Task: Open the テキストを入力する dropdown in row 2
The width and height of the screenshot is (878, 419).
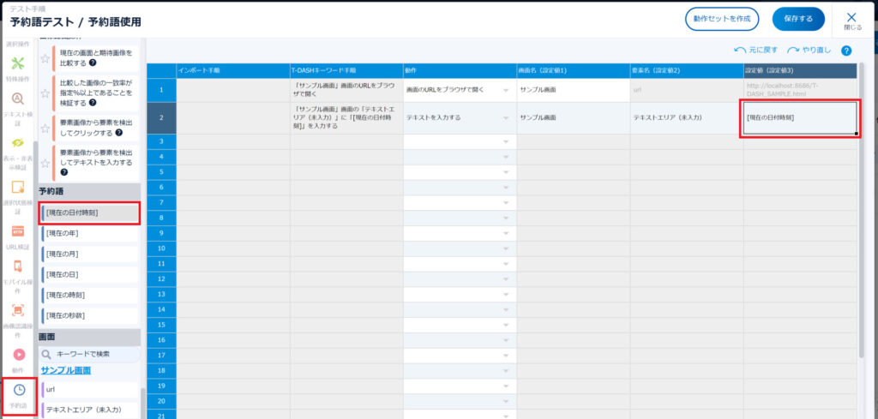Action: tap(506, 117)
